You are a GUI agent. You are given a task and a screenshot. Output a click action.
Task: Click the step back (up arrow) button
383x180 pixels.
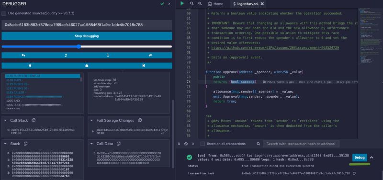(x=66, y=56)
